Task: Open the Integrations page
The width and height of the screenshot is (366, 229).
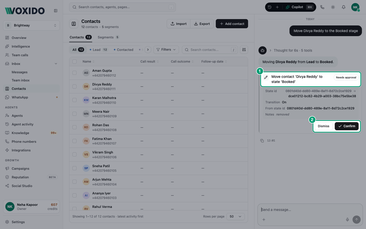Action: pos(32,150)
